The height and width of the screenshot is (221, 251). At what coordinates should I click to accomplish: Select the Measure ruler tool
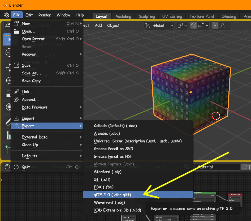coord(8,135)
